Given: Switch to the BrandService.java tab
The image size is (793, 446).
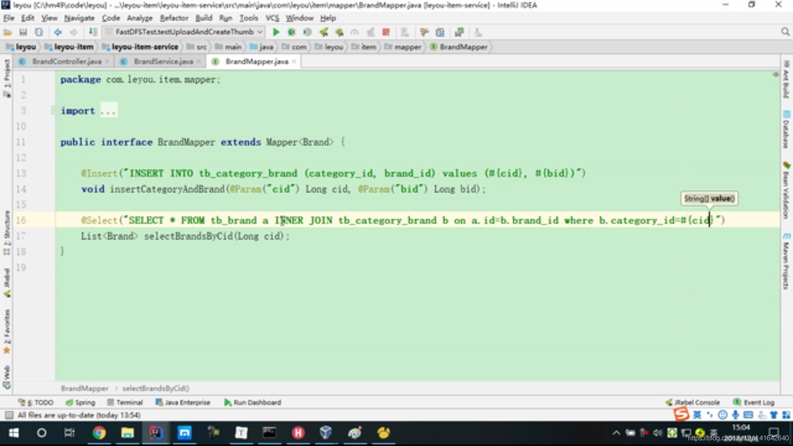Looking at the screenshot, I should [163, 62].
